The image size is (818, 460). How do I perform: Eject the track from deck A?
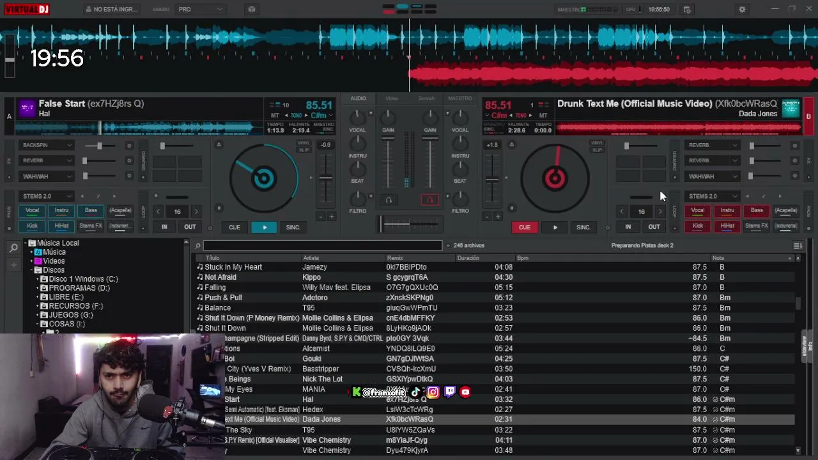(219, 145)
